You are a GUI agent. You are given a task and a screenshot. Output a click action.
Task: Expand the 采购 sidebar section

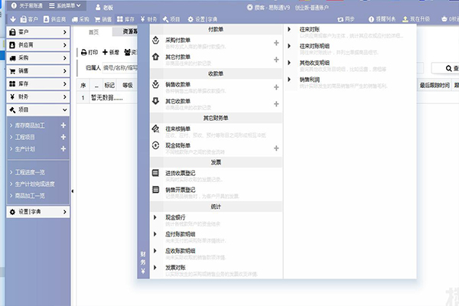[x=38, y=58]
